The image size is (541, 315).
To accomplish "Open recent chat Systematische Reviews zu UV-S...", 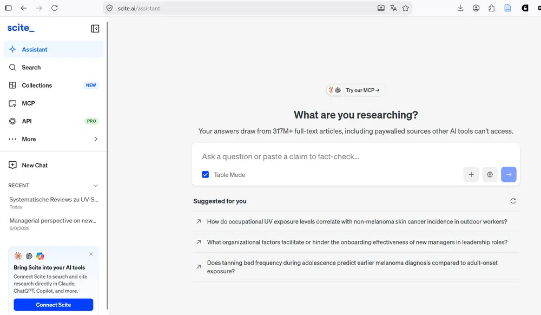I will [54, 202].
